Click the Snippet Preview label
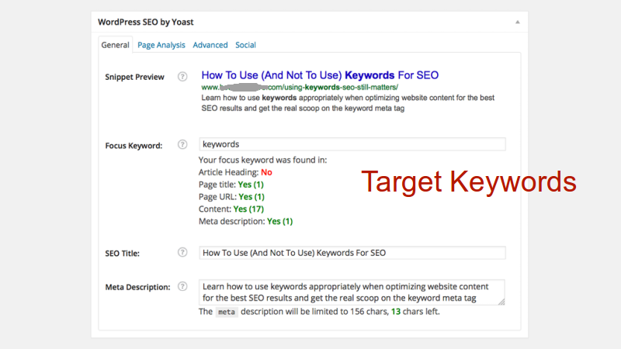Image resolution: width=621 pixels, height=349 pixels. coord(134,77)
